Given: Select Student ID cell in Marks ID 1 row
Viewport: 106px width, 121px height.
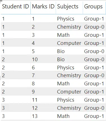Looking at the screenshot, I should click(x=3, y=19).
